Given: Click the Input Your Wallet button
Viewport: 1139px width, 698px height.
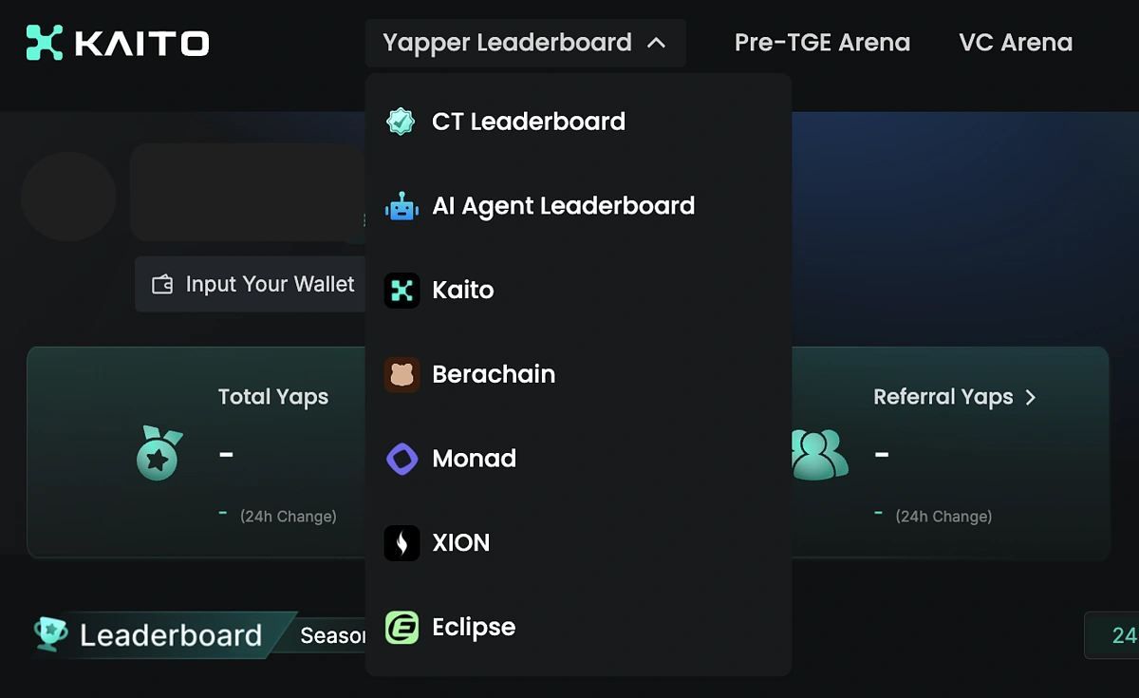Looking at the screenshot, I should pyautogui.click(x=255, y=284).
